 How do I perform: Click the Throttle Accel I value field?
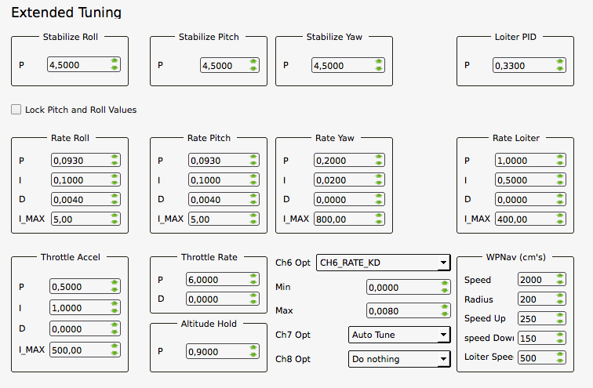(78, 309)
